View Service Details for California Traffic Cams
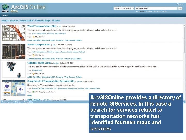The image size is (186, 140). [x=73, y=77]
